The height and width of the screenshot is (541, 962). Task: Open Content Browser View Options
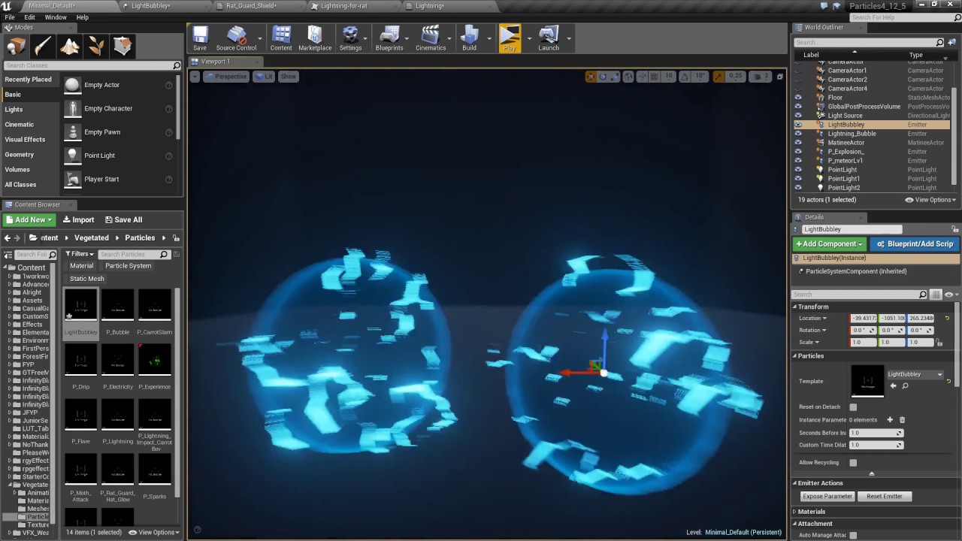tap(154, 533)
